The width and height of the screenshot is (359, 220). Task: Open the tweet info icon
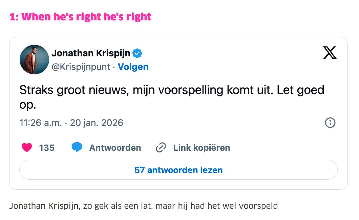tap(330, 123)
